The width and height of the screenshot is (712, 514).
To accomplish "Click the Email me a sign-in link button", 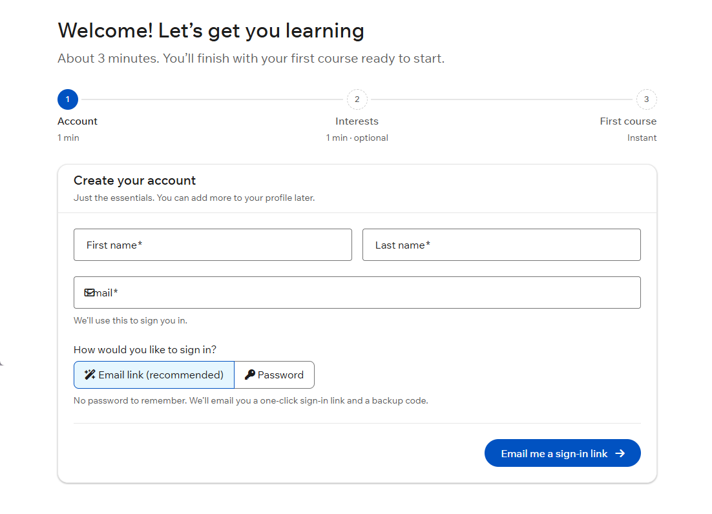I will tap(563, 453).
